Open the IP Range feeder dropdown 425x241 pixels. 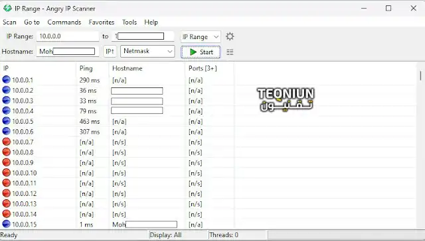click(x=201, y=36)
